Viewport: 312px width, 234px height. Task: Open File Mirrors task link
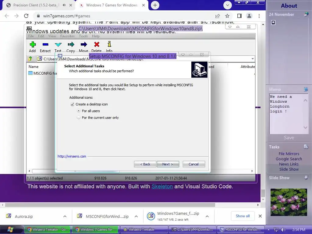(x=289, y=154)
